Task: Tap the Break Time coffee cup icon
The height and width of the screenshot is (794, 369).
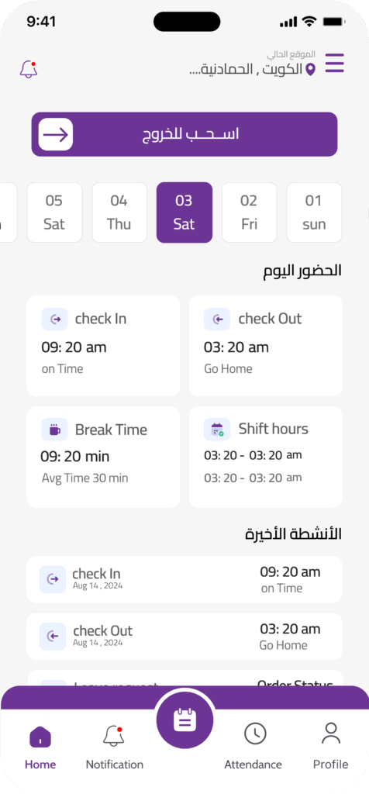Action: click(x=55, y=430)
